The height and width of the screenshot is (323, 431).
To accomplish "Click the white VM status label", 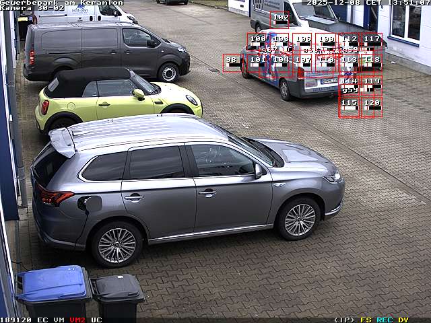I will pos(59,320).
